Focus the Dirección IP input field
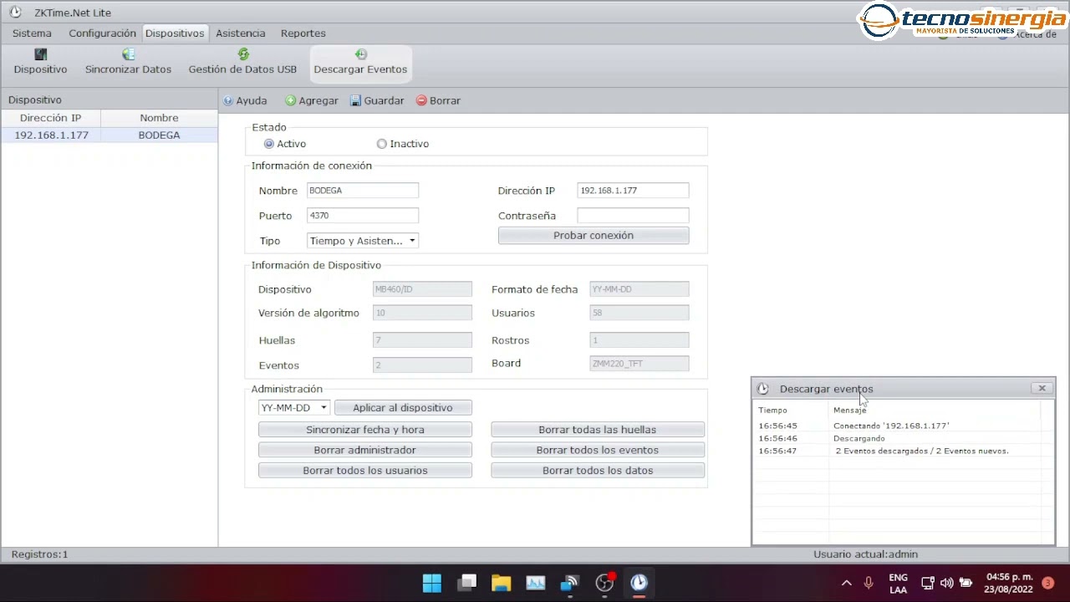Screen dimensions: 1070x602 (x=633, y=191)
